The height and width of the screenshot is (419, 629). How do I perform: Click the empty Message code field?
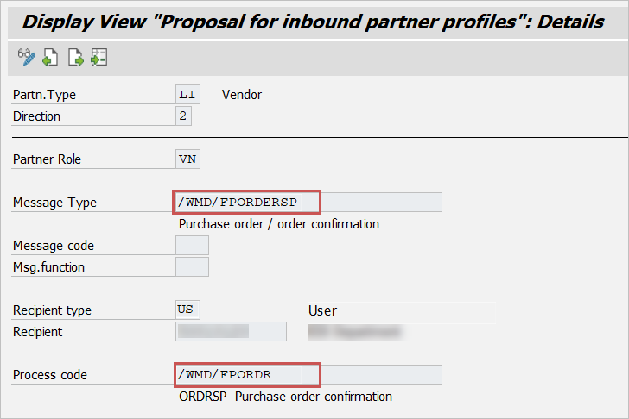(192, 246)
